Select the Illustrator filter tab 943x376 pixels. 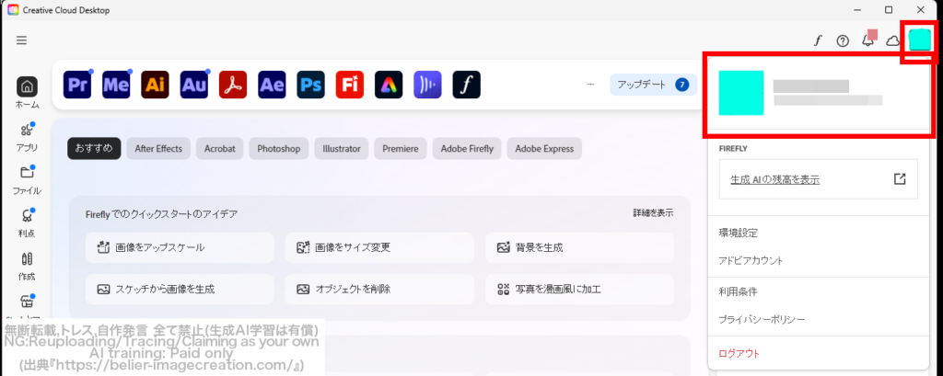[342, 148]
